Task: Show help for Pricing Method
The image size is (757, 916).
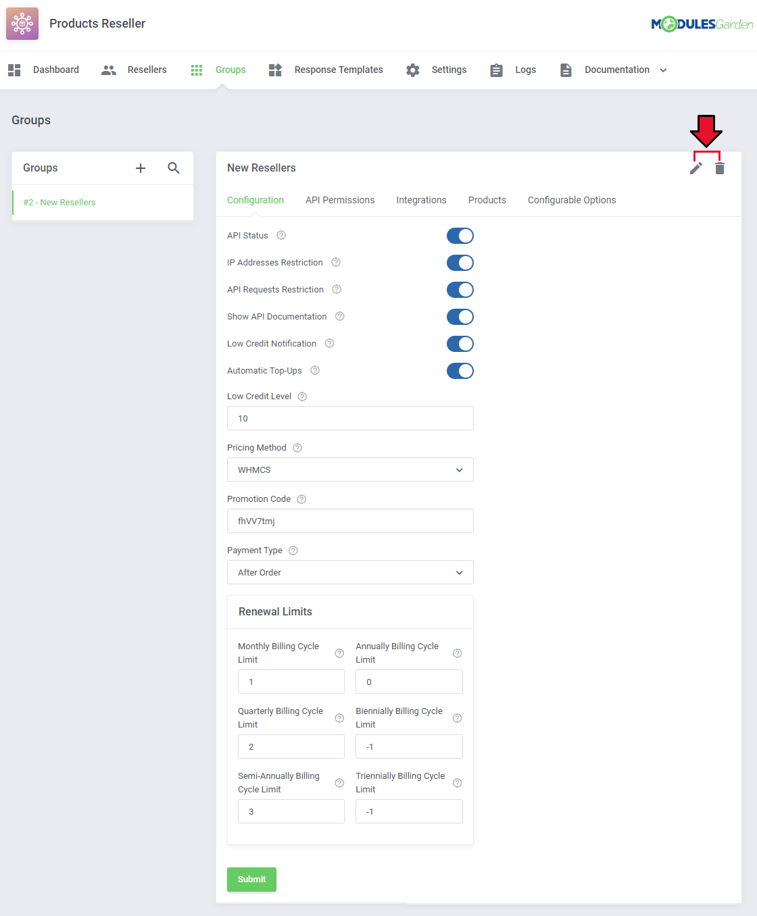Action: (297, 448)
